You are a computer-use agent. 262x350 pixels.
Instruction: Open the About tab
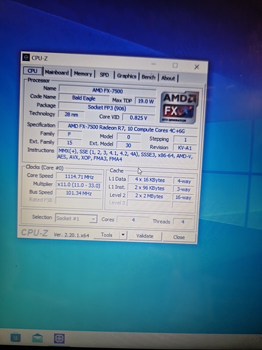tap(168, 78)
